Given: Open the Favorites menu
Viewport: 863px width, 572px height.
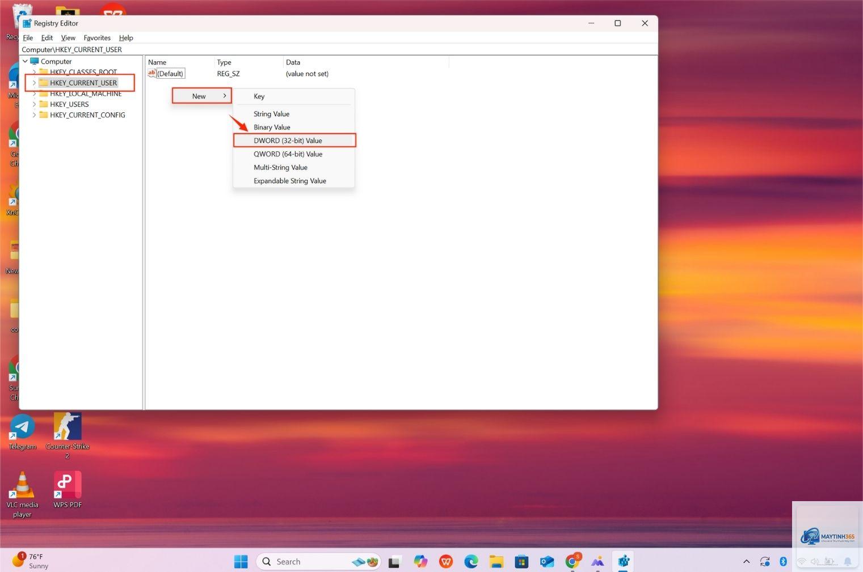Looking at the screenshot, I should click(x=97, y=38).
